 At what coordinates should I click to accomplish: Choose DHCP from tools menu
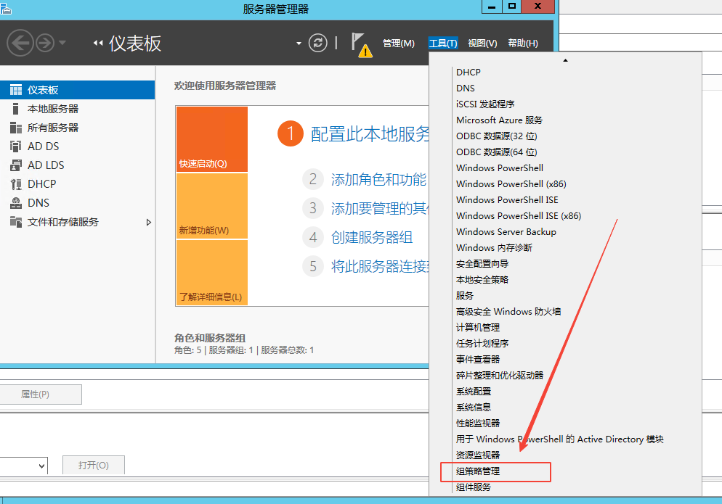pyautogui.click(x=469, y=73)
